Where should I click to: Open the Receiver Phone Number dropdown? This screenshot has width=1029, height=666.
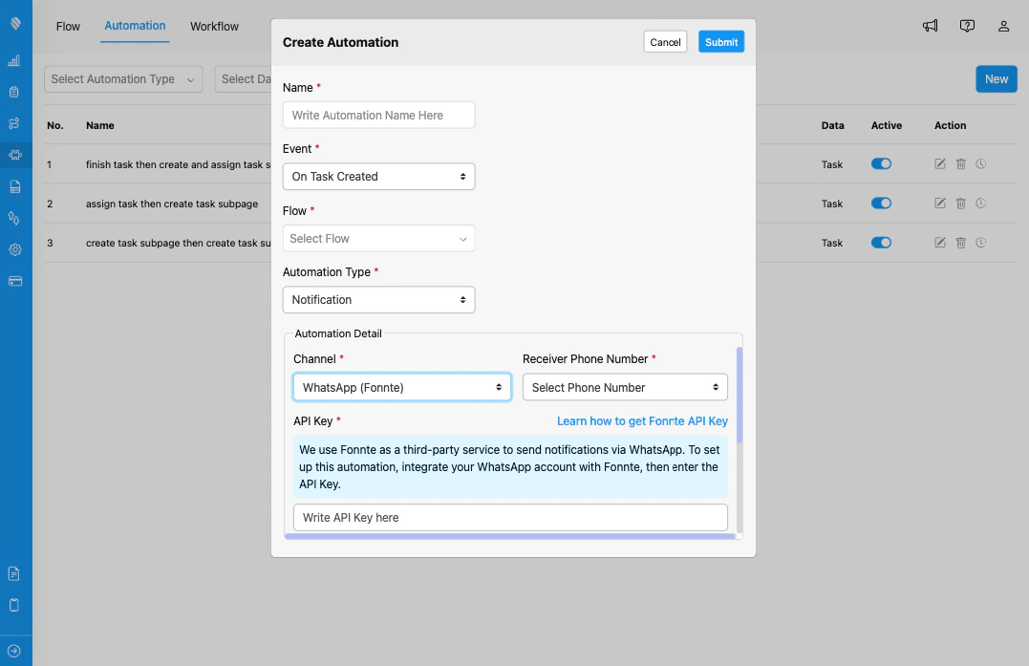(x=625, y=387)
